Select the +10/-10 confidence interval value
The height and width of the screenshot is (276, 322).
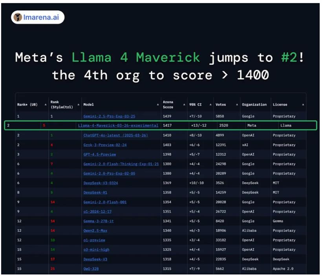196,183
